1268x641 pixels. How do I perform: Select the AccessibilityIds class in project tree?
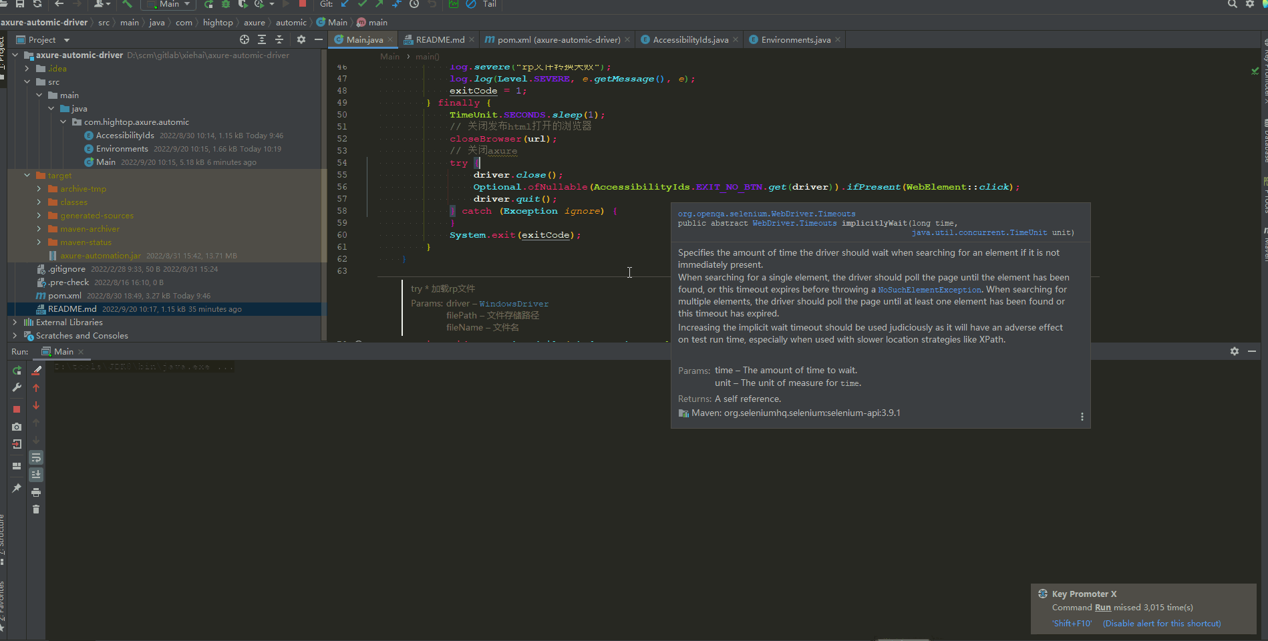pos(125,136)
